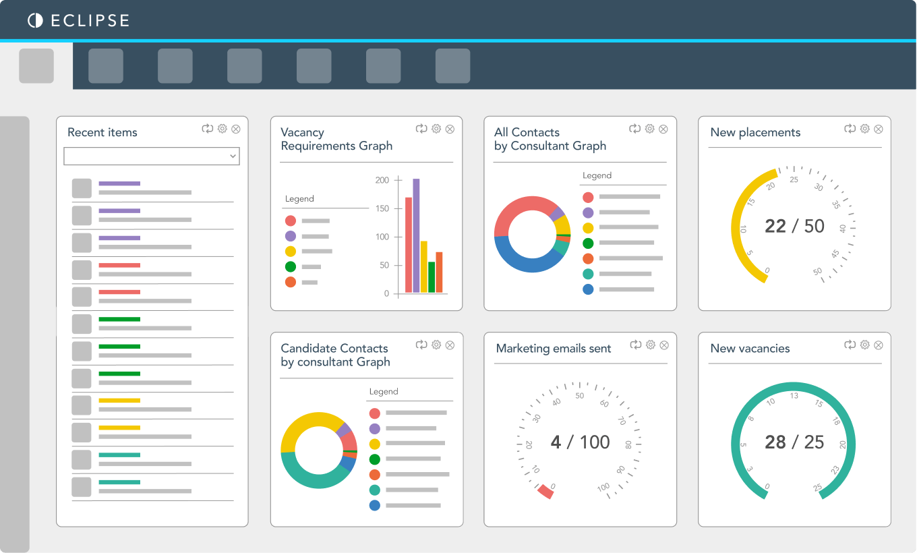Select the first entry in Recent items list
Image resolution: width=917 pixels, height=553 pixels.
tap(151, 188)
